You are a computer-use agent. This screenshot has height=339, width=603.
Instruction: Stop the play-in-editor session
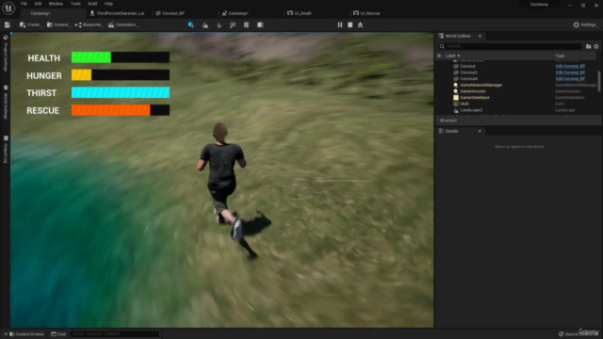click(350, 25)
